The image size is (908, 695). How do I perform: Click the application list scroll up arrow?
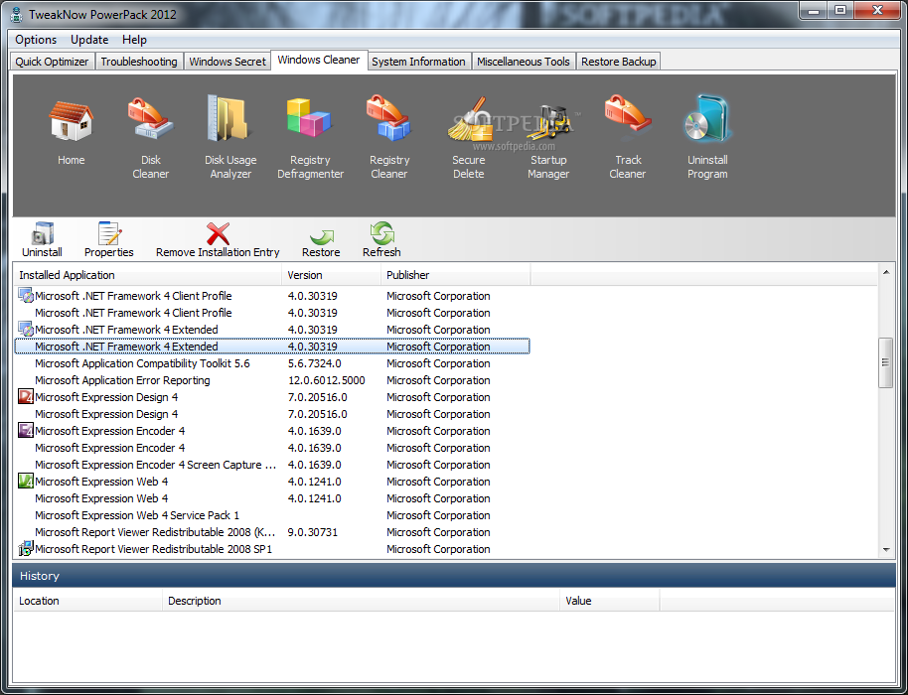coord(886,272)
